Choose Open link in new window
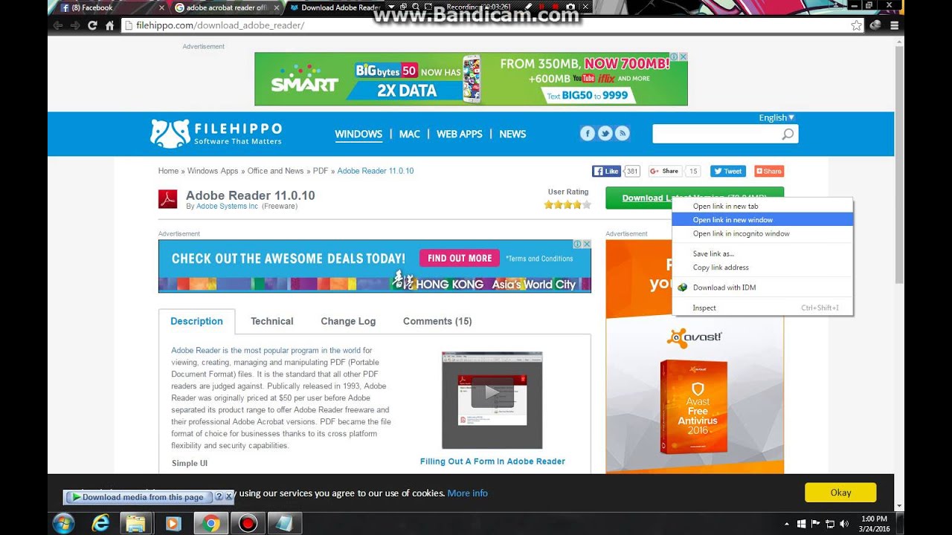Screen dimensions: 952x535 [762, 220]
